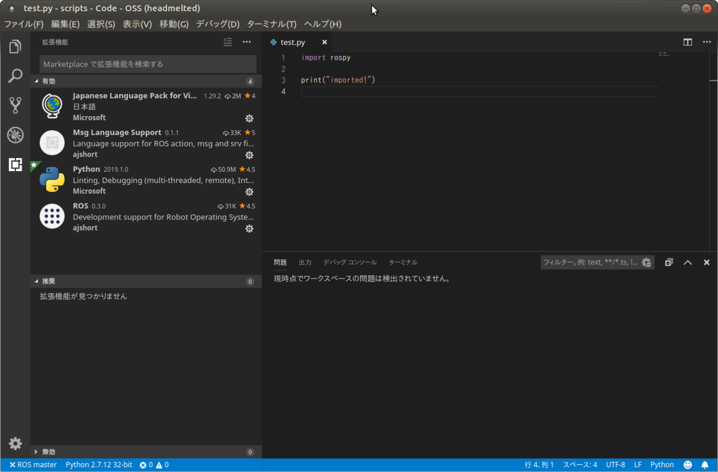The width and height of the screenshot is (718, 472).
Task: Open the extensions panel more actions menu
Action: tap(247, 42)
